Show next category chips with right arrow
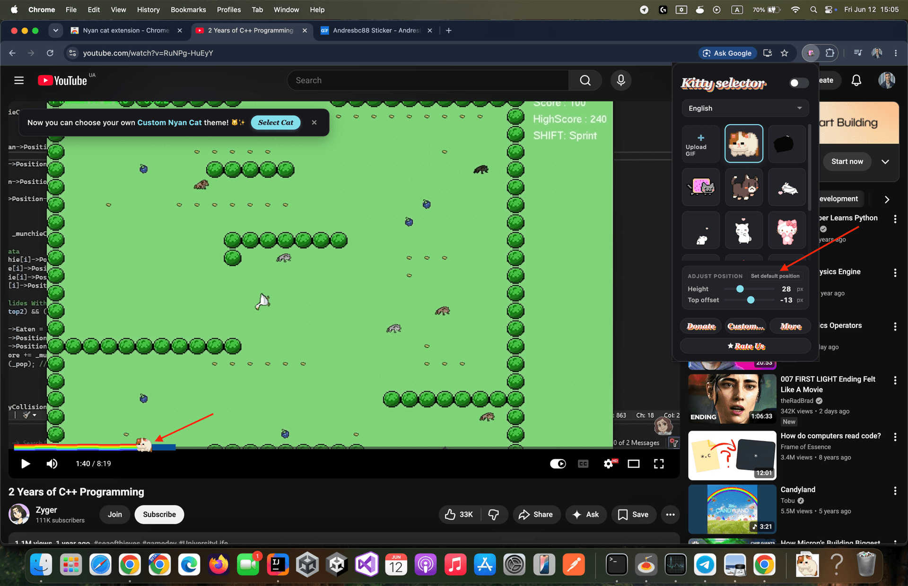This screenshot has width=908, height=586. (887, 199)
